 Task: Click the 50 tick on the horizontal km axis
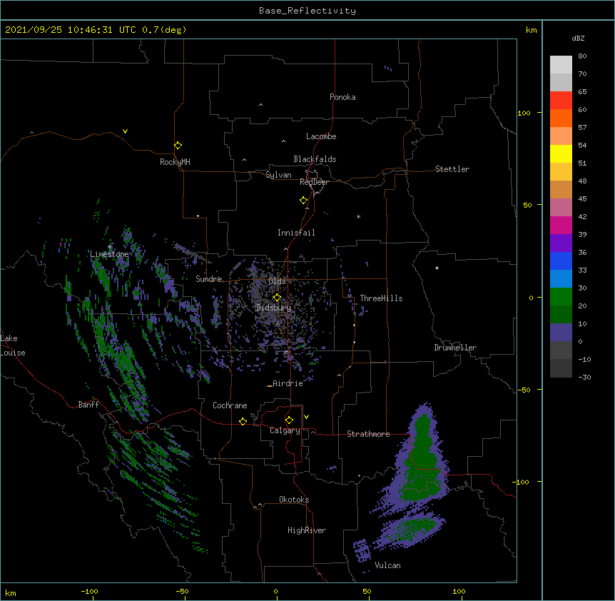(366, 591)
